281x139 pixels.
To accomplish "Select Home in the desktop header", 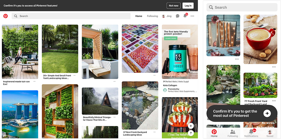I will coord(139,16).
